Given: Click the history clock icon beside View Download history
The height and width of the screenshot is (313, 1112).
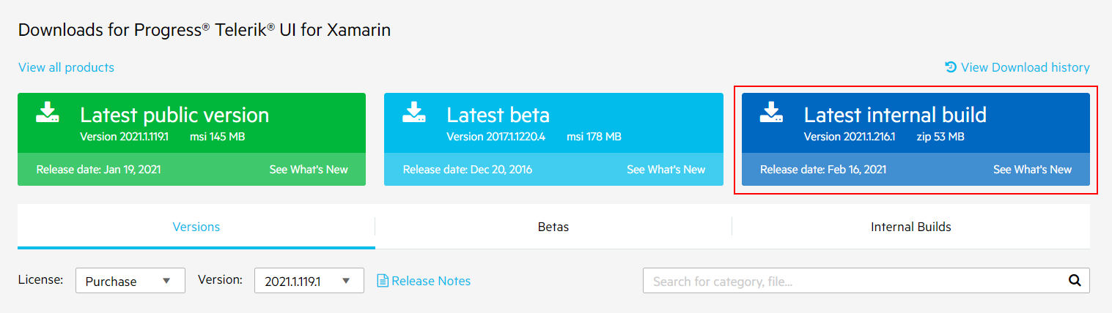Looking at the screenshot, I should coord(951,67).
